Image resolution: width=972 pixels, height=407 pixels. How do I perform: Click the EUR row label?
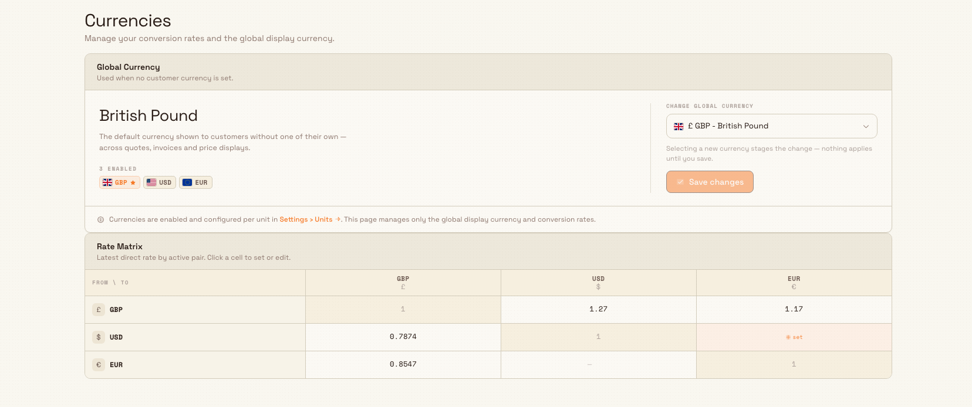116,365
